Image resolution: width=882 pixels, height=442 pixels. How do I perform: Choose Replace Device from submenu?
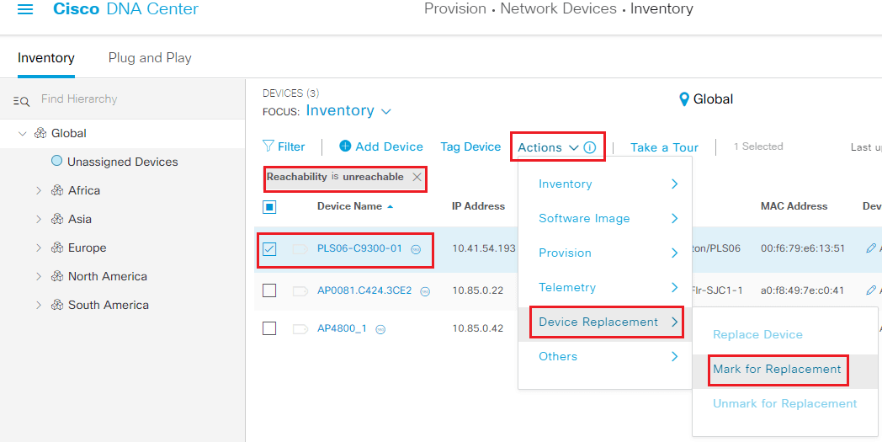point(757,335)
